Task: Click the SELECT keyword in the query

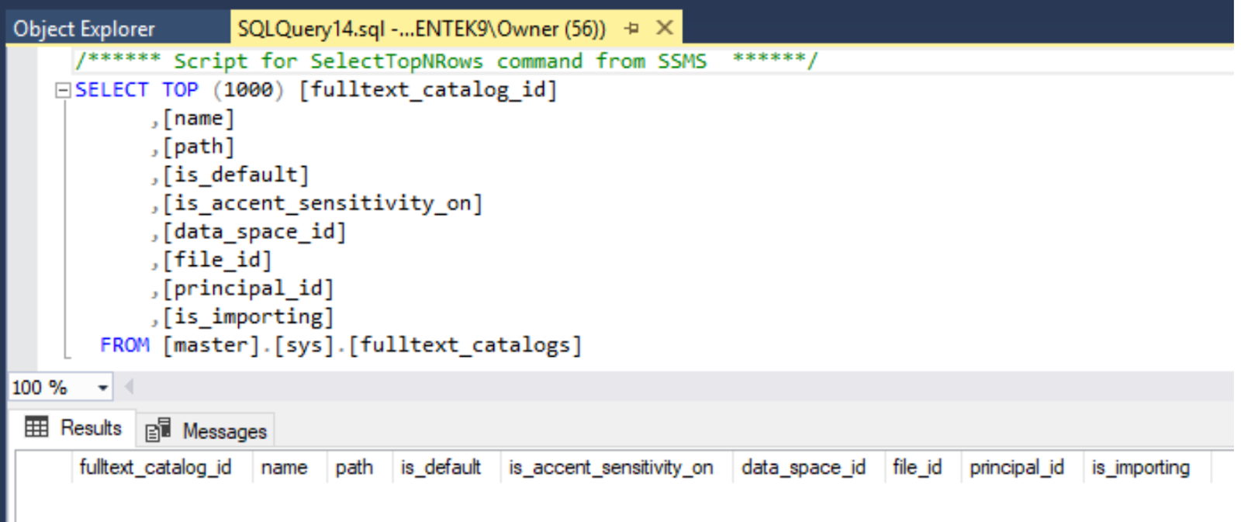Action: pos(111,90)
